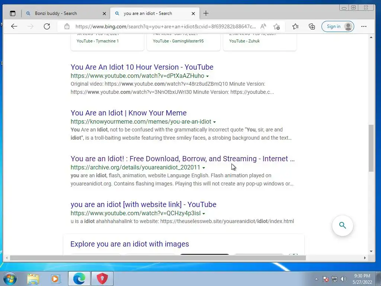Open you are an idiot with website link result

coord(143,204)
